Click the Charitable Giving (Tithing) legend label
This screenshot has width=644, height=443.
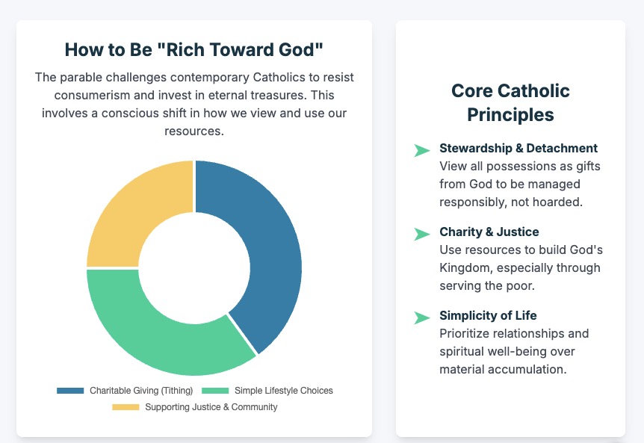[141, 391]
